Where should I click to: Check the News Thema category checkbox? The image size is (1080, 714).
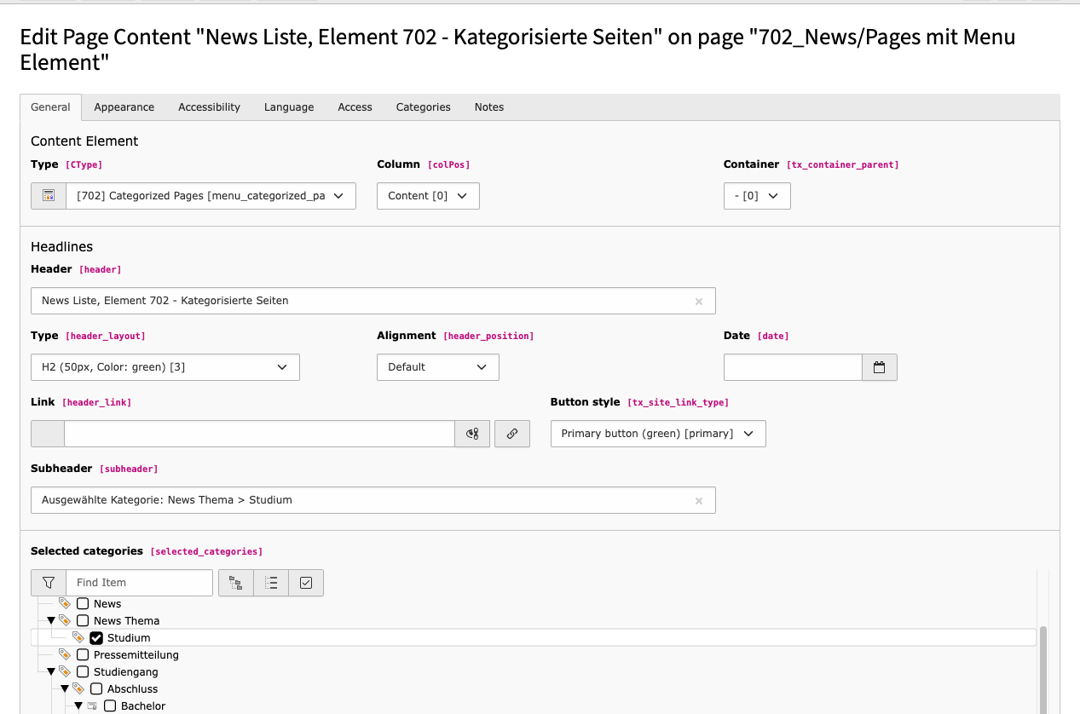pos(83,621)
